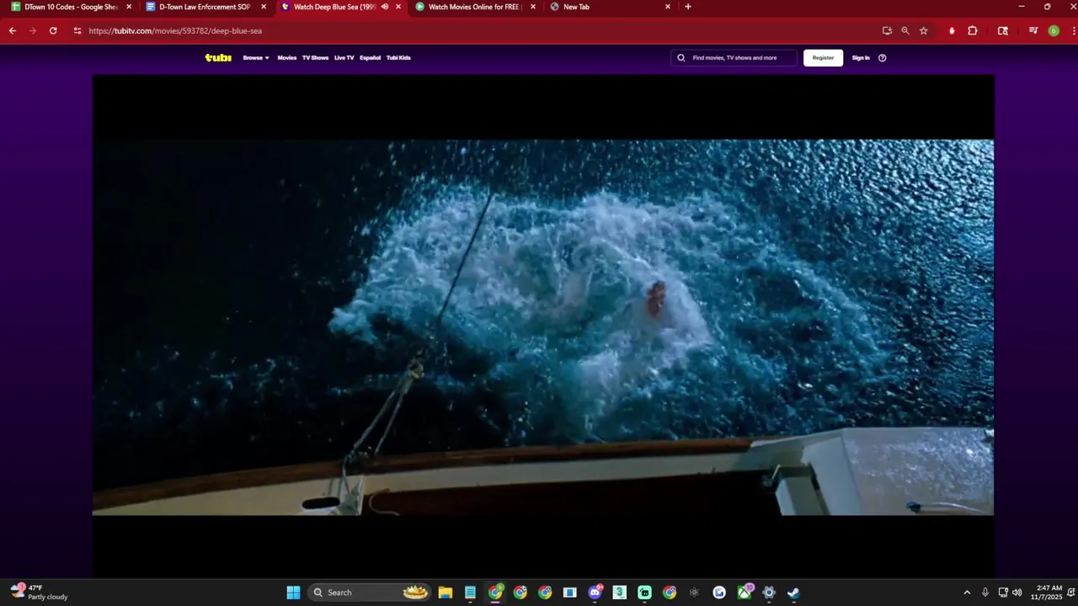Open the media controls music-note icon

coord(1033,30)
